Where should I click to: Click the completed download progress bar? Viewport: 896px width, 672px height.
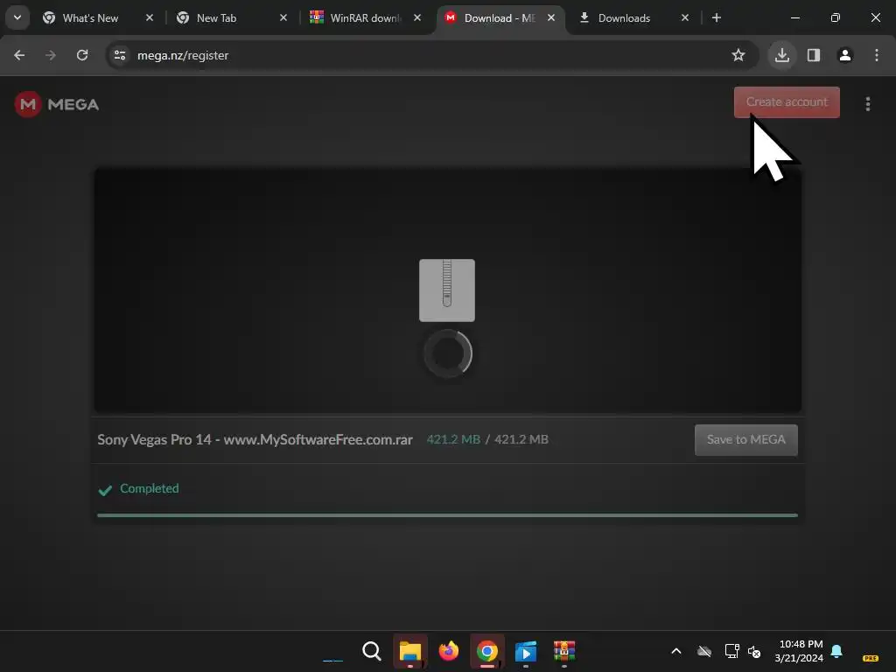[447, 515]
